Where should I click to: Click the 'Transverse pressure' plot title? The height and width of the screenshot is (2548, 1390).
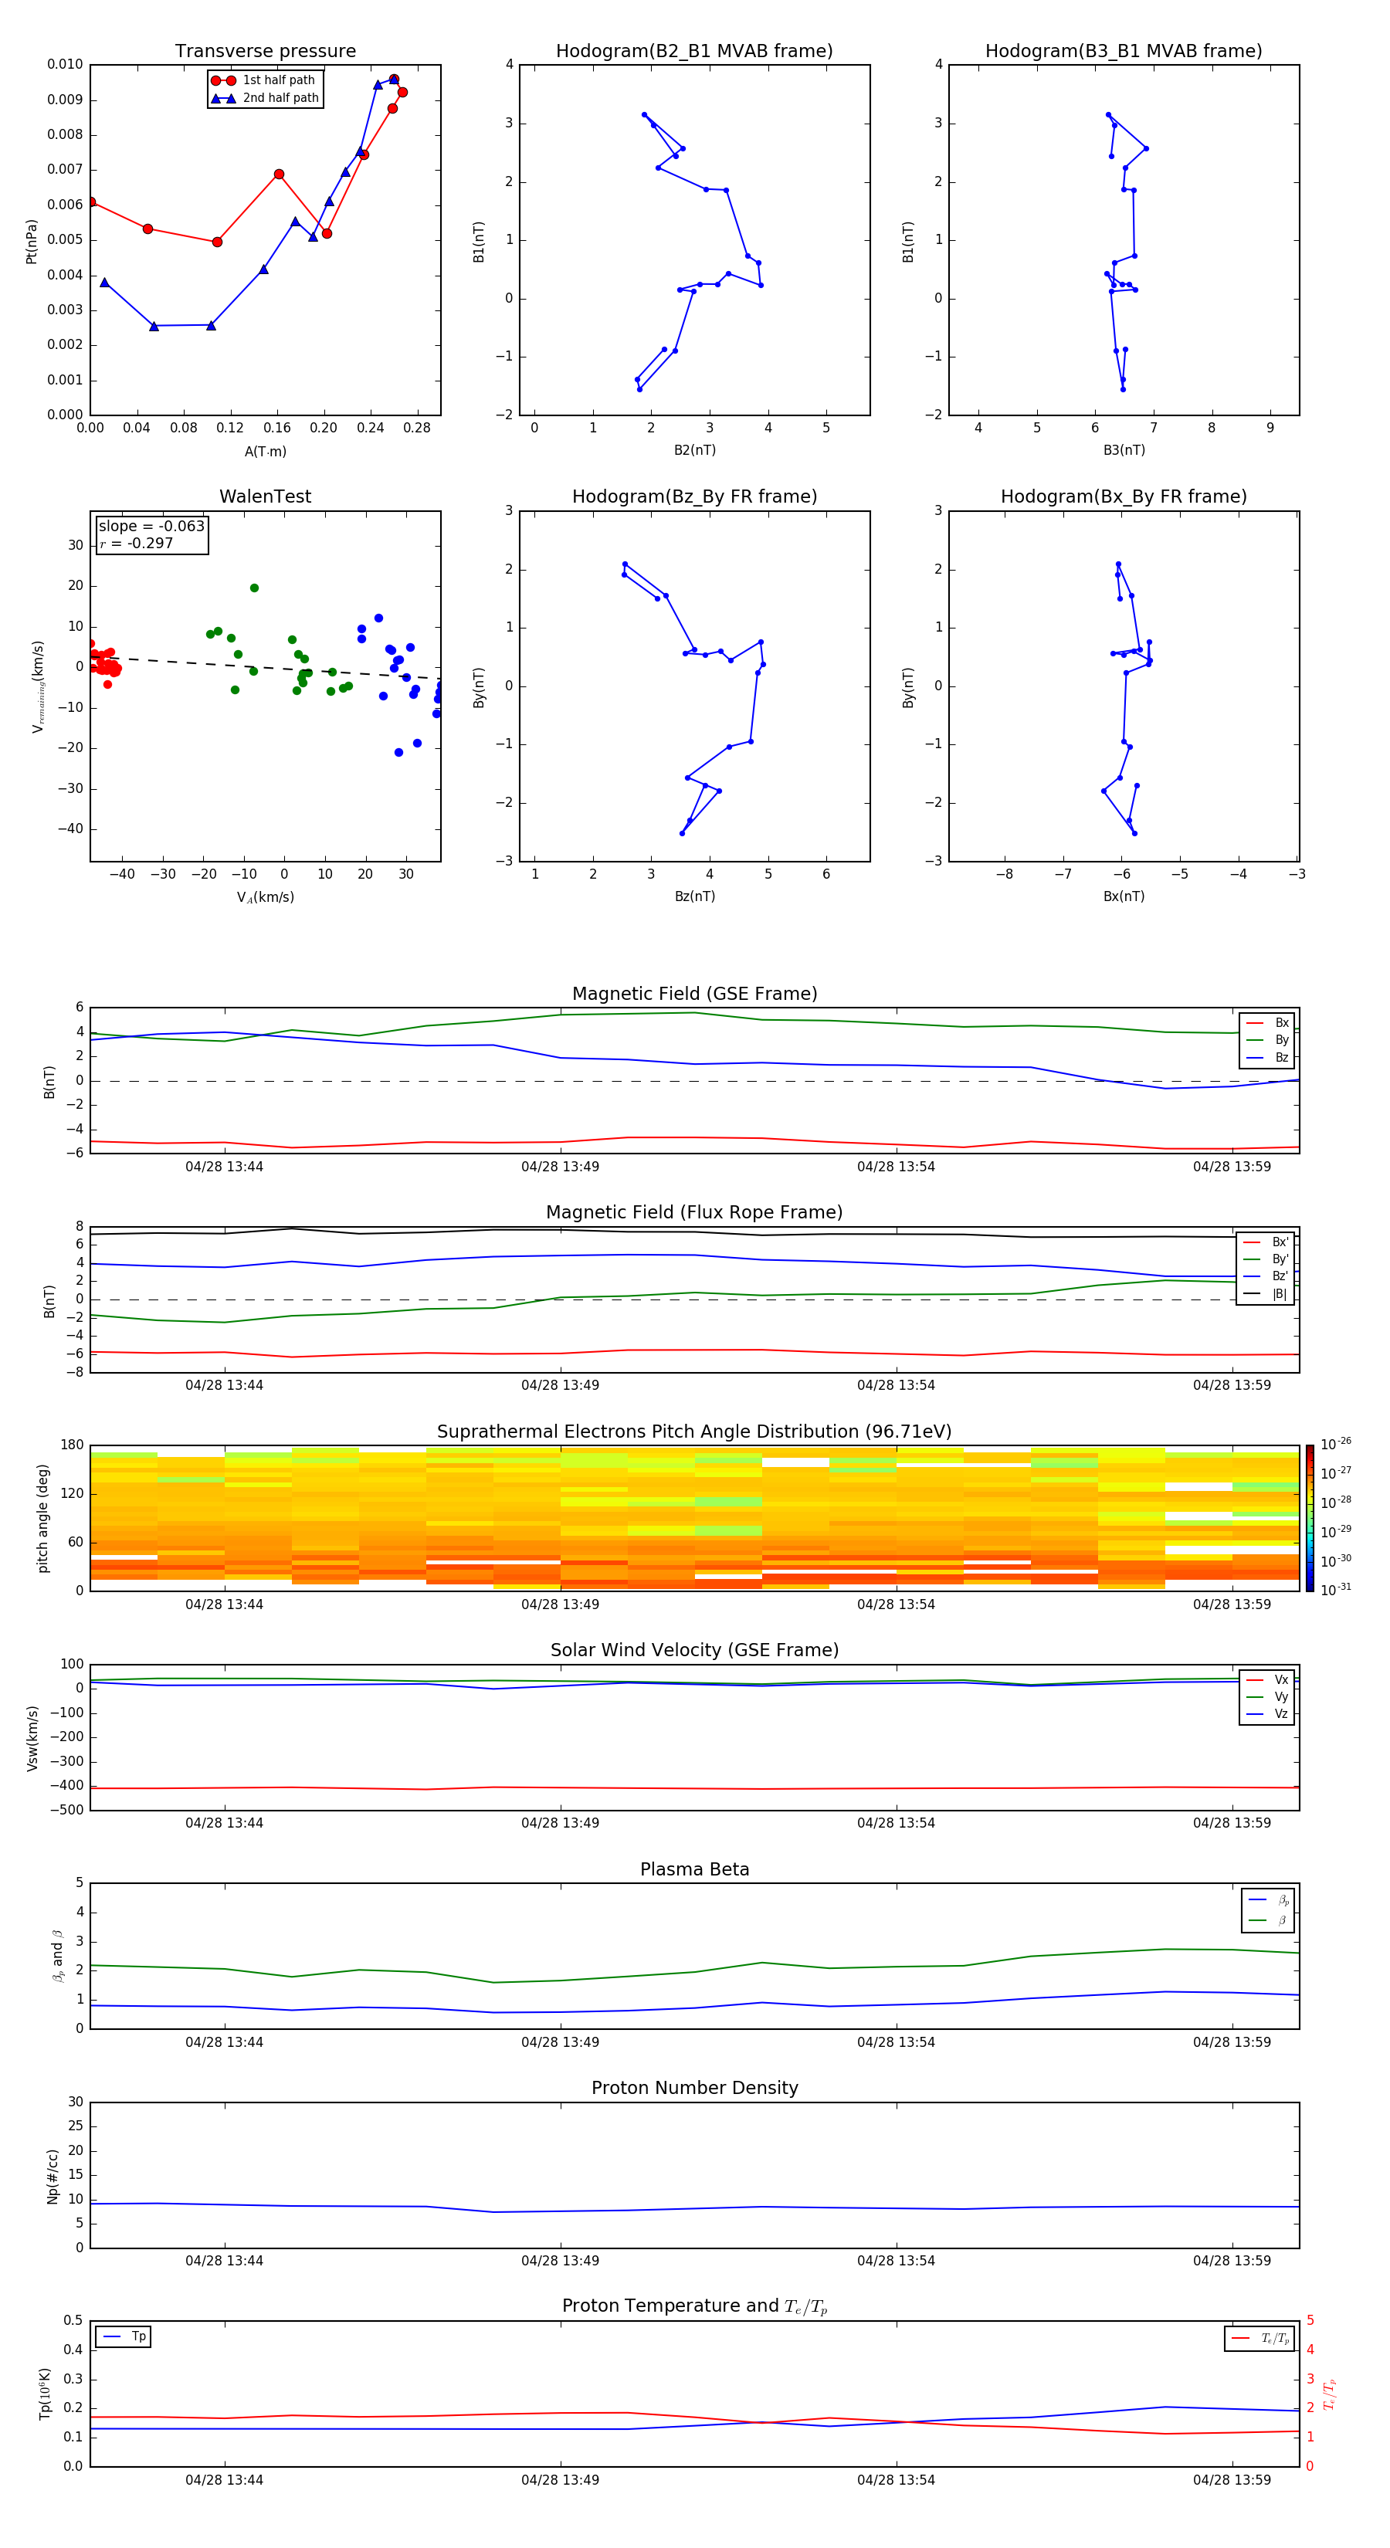[265, 52]
